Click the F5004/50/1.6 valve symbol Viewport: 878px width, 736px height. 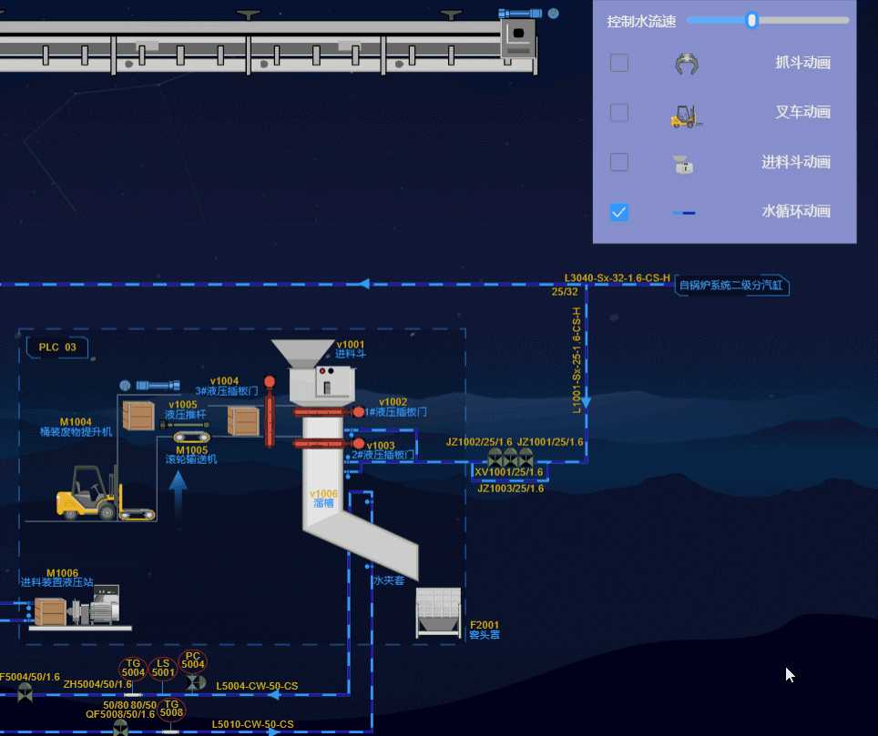coord(25,694)
